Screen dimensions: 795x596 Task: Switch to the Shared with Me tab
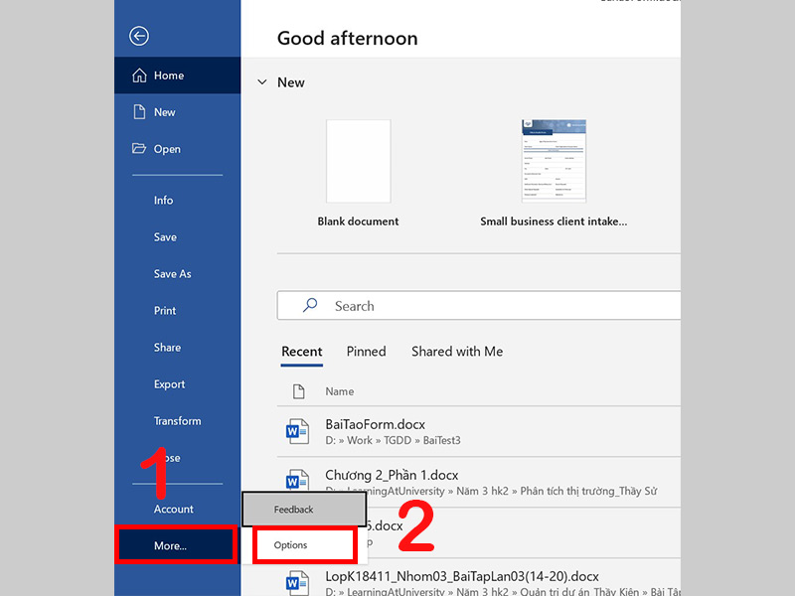point(457,352)
